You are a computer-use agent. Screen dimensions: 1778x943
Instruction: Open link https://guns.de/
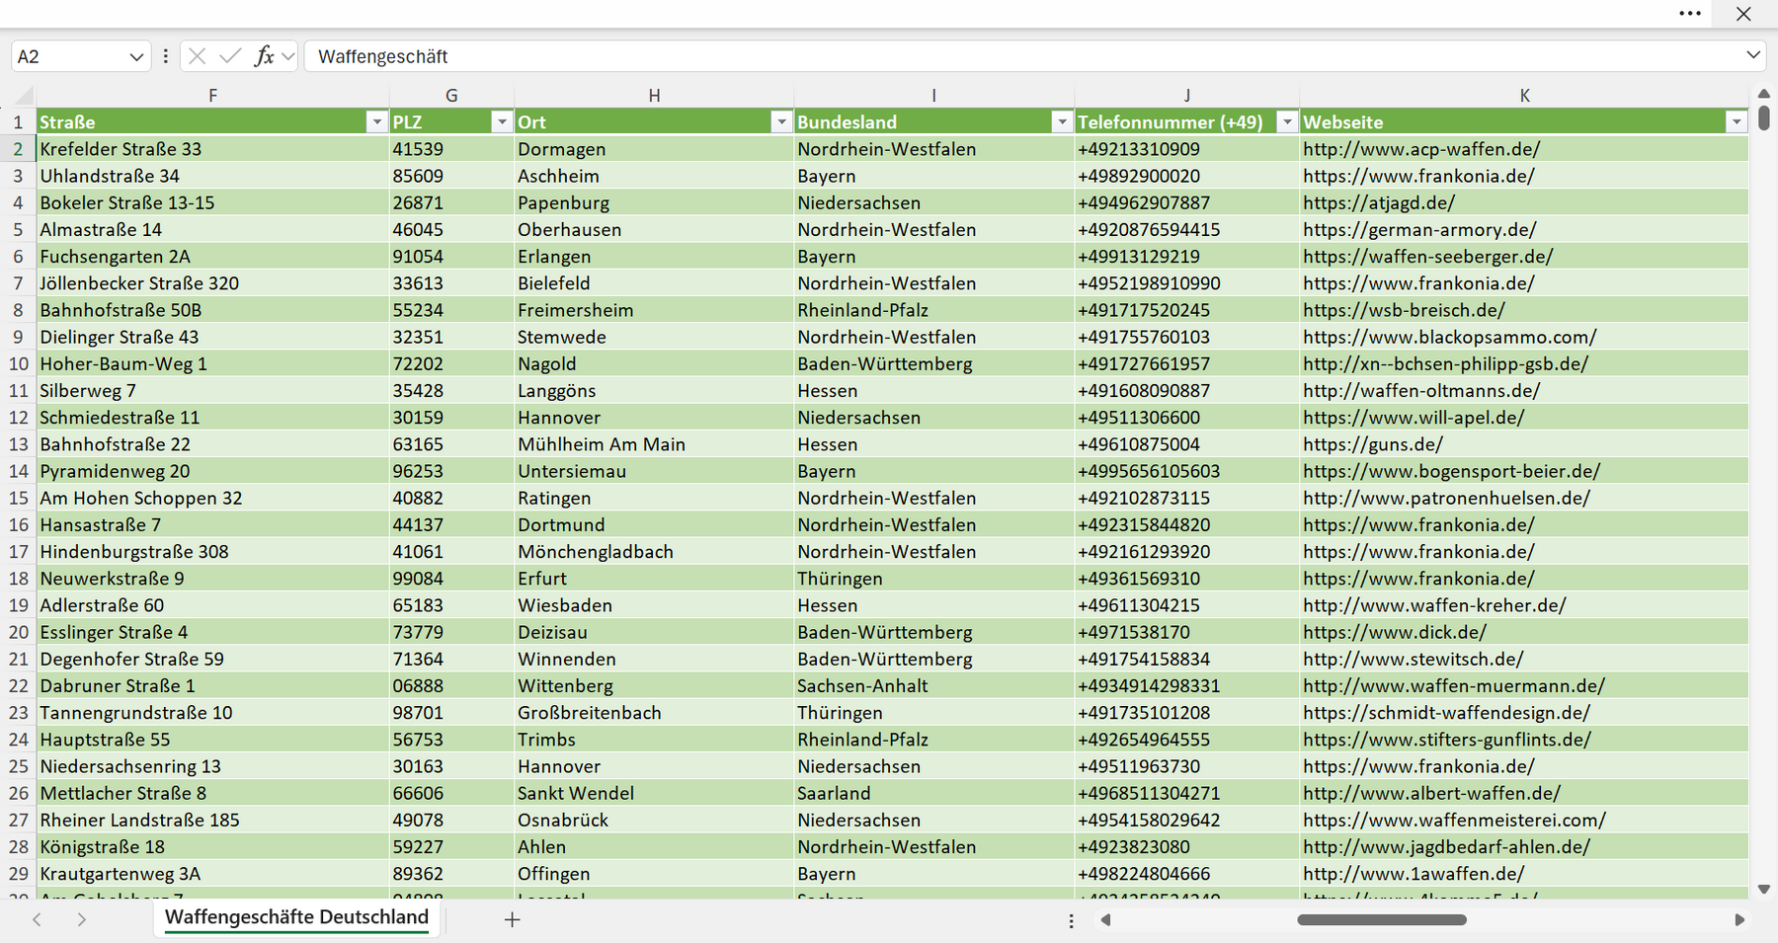1372,444
